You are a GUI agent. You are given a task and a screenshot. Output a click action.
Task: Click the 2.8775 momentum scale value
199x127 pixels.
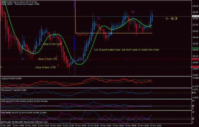pyautogui.click(x=195, y=90)
